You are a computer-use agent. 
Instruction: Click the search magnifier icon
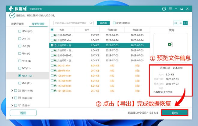(x=91, y=23)
